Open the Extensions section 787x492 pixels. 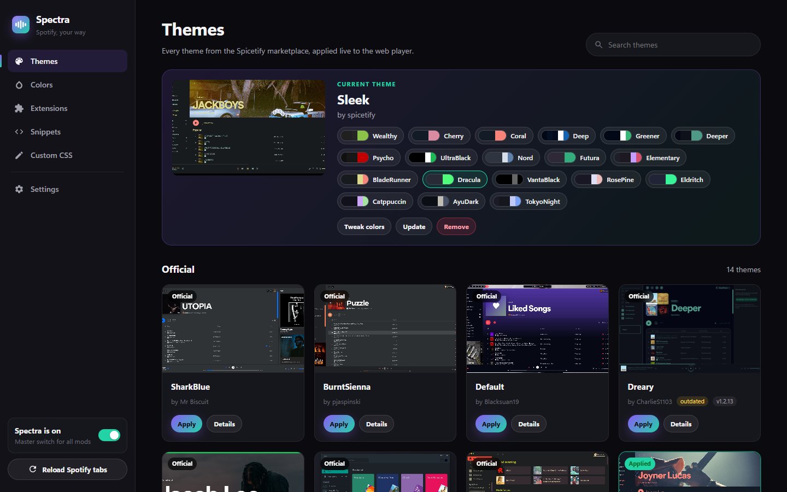pos(68,108)
